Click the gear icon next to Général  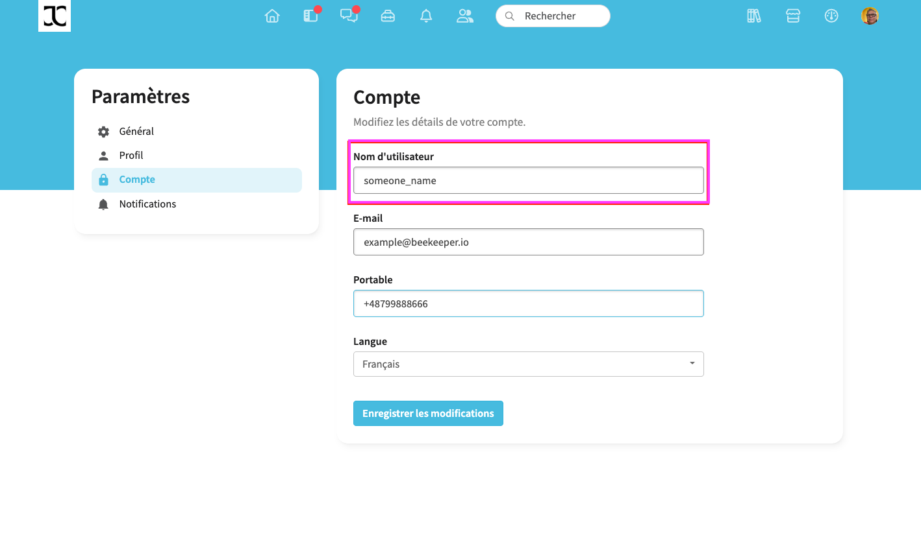point(103,132)
